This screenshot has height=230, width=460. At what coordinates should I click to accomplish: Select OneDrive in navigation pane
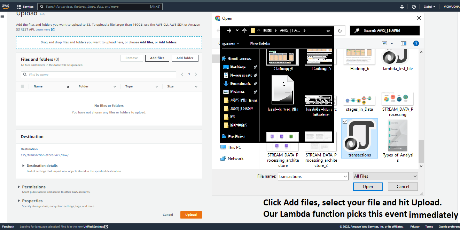coord(233,136)
